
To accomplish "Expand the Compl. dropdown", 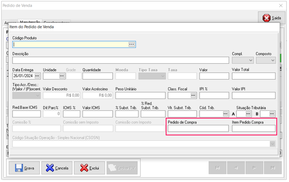I will (x=242, y=60).
